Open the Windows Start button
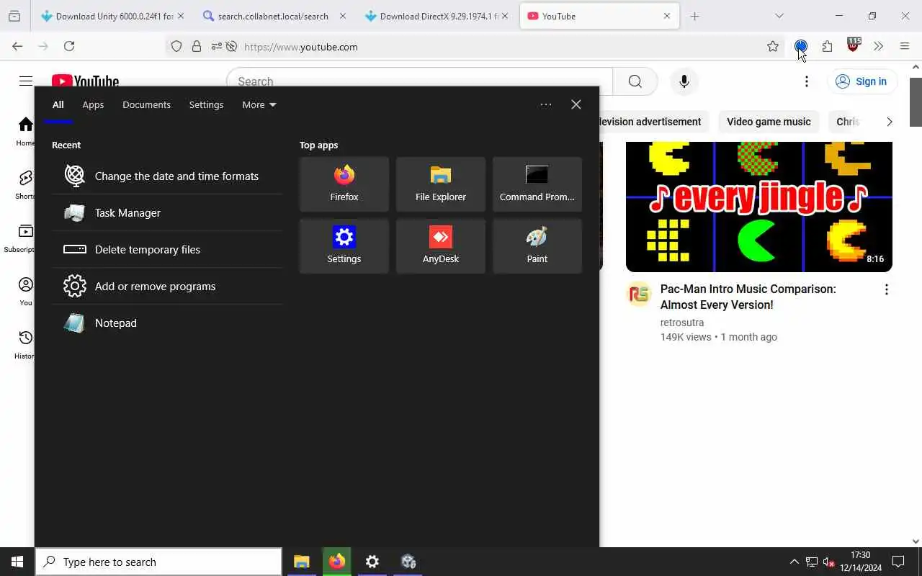Viewport: 922px width, 576px height. tap(17, 562)
